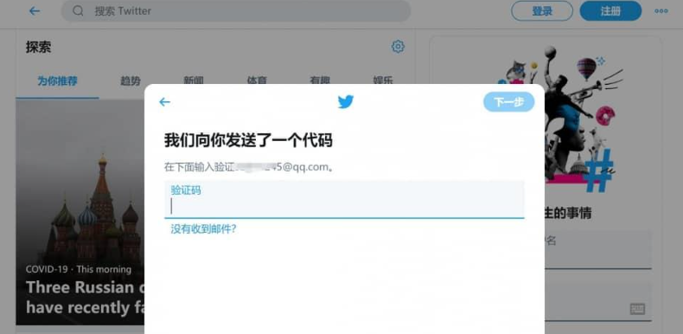Screen dimensions: 683x334
Task: Click the search magnifier icon
Action: pos(78,11)
